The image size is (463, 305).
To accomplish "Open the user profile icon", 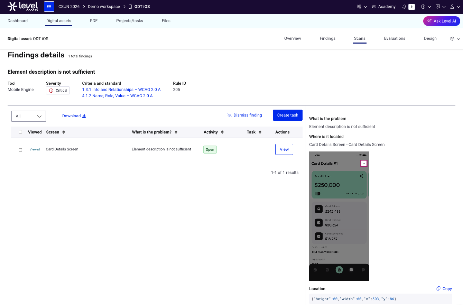I will pos(452,7).
